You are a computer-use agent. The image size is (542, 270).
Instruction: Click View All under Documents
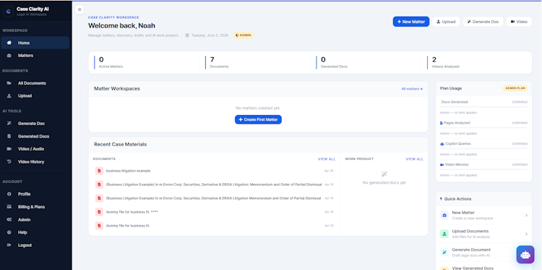327,159
